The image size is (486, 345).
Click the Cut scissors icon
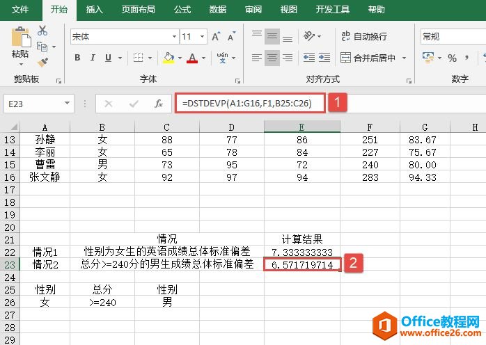point(42,31)
